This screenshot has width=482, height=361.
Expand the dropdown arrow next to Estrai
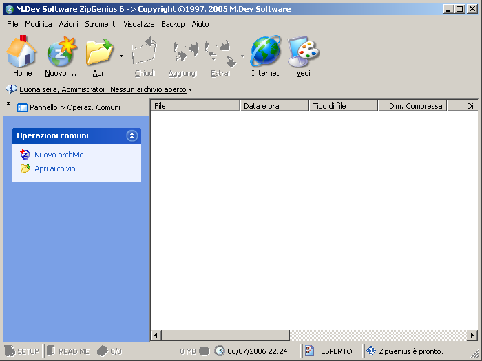coord(243,56)
